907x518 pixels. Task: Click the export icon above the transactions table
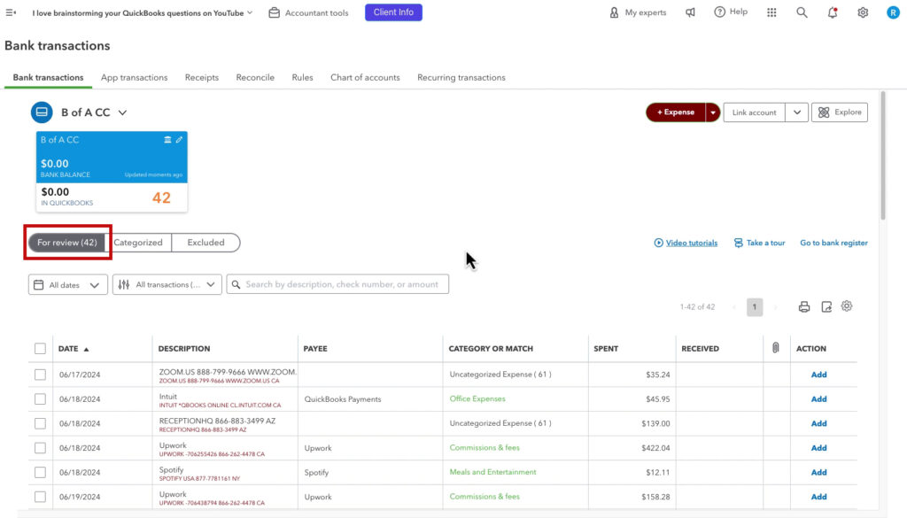826,305
